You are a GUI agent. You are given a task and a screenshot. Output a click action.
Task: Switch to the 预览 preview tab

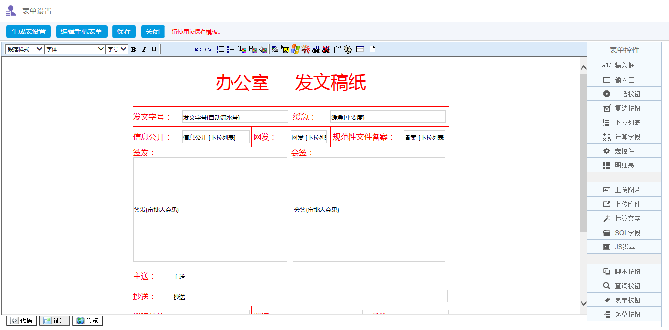[87, 321]
